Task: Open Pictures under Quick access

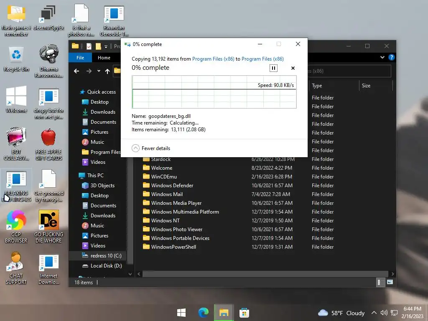Action: (x=95, y=132)
